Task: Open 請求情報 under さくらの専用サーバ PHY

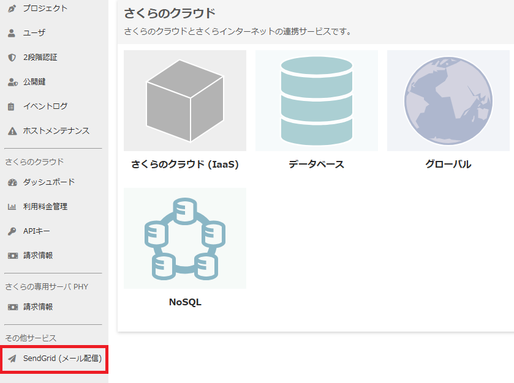Action: (38, 307)
